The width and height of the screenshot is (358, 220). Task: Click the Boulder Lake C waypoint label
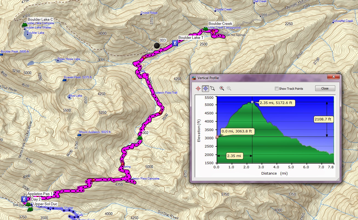(x=40, y=20)
